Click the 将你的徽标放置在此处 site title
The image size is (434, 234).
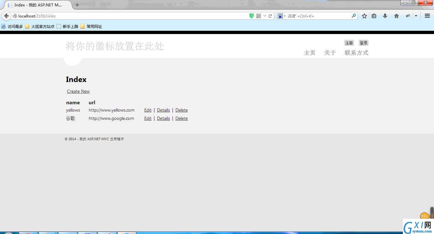click(x=115, y=46)
